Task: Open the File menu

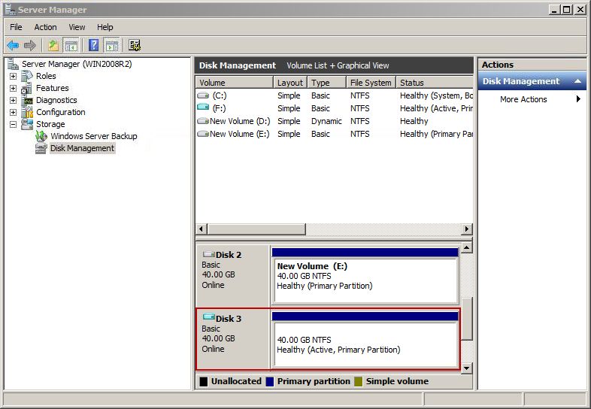Action: (x=16, y=27)
